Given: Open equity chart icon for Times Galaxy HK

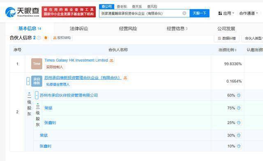Looking at the screenshot, I should pyautogui.click(x=111, y=60).
